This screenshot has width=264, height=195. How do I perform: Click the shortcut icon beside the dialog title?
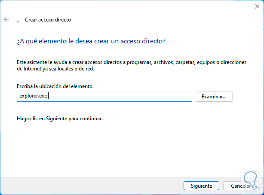[x=18, y=20]
